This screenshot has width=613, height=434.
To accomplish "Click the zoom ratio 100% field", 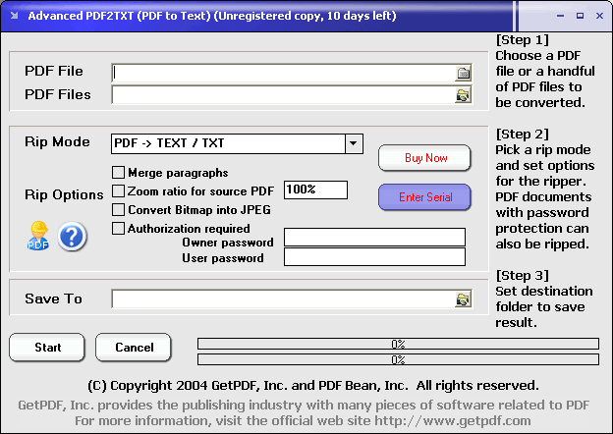I will pyautogui.click(x=315, y=190).
